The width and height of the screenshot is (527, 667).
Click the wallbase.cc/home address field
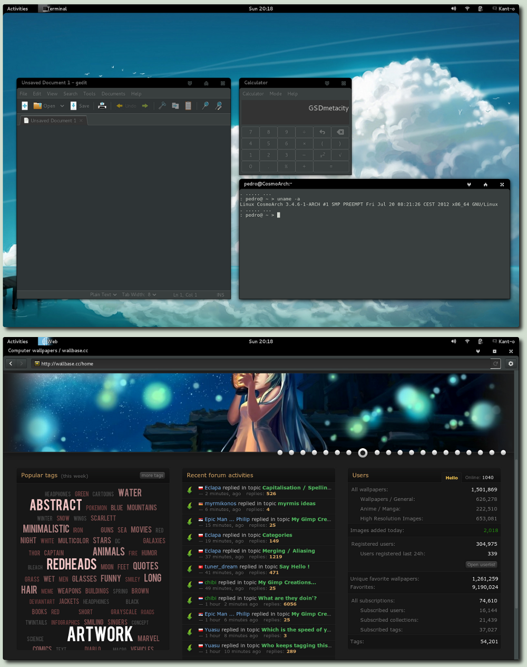pyautogui.click(x=261, y=364)
